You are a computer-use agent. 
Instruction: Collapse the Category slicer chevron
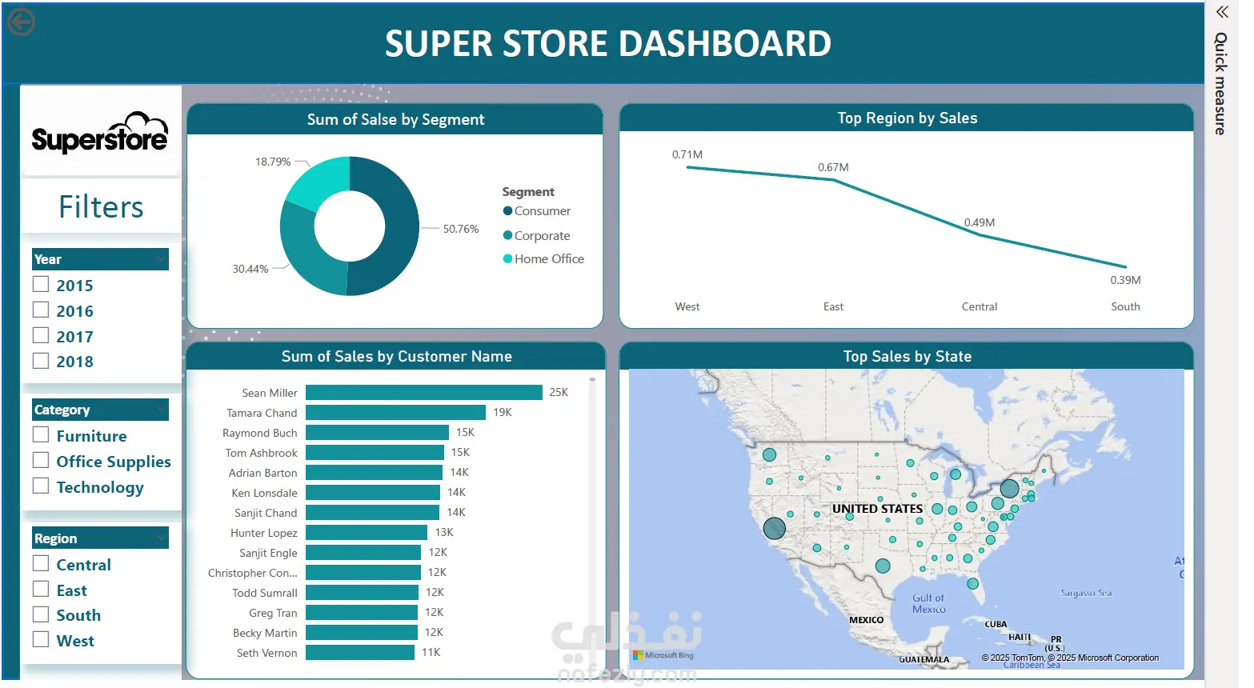pyautogui.click(x=162, y=410)
